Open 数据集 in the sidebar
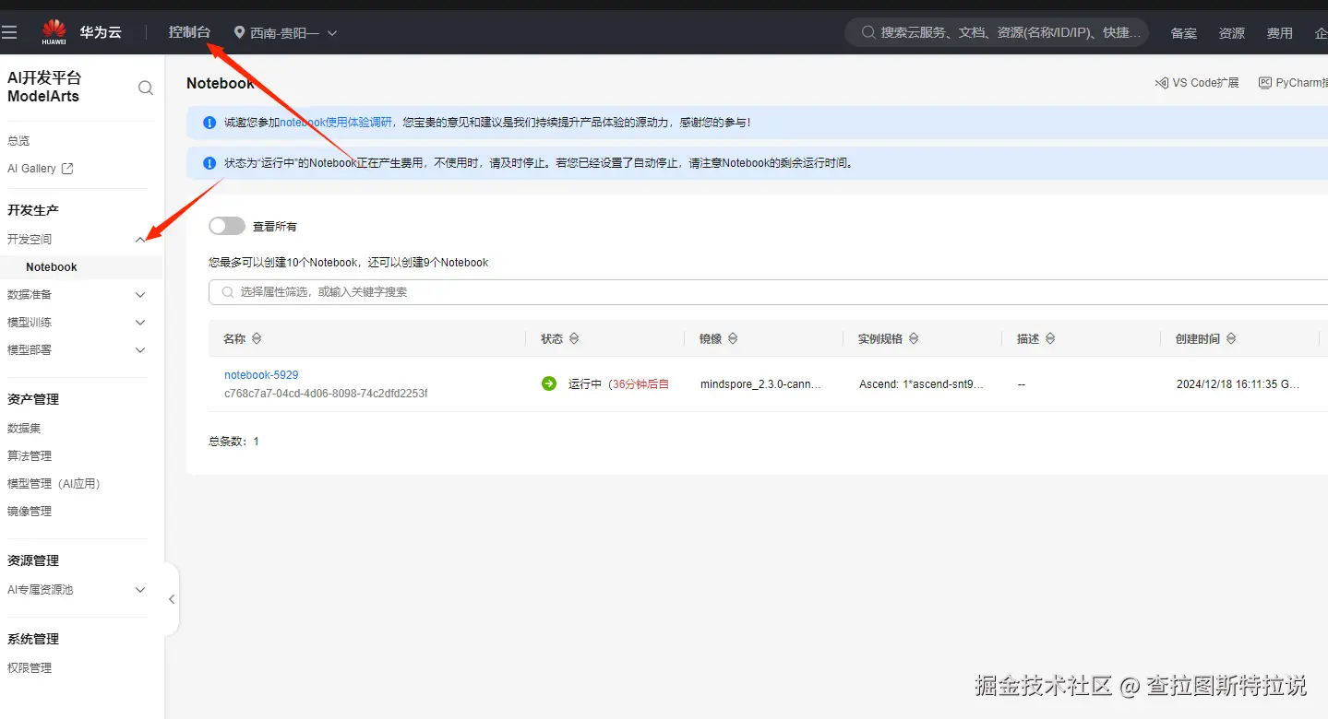The width and height of the screenshot is (1328, 719). point(24,429)
